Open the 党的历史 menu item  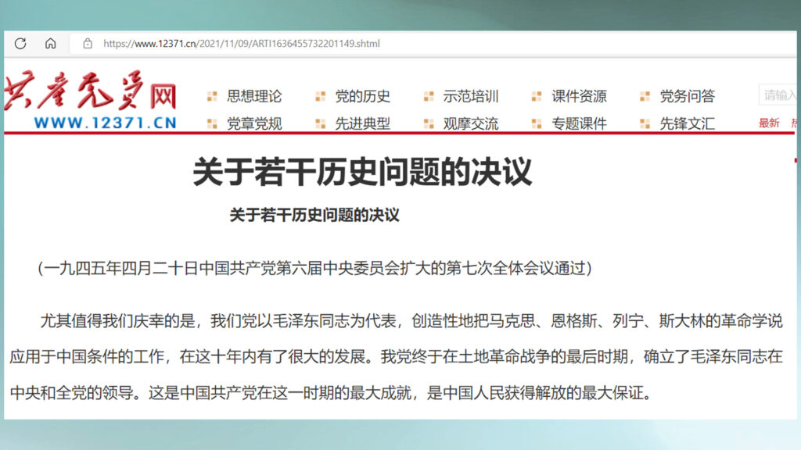pos(362,97)
